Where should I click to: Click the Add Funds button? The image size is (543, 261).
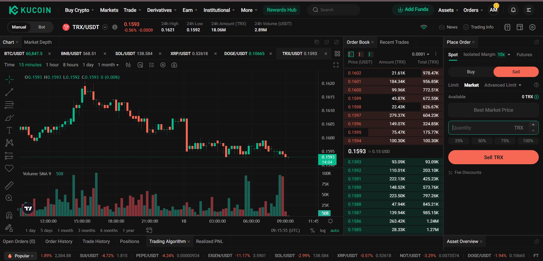413,10
